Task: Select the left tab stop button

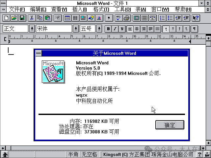Action: pos(166,29)
